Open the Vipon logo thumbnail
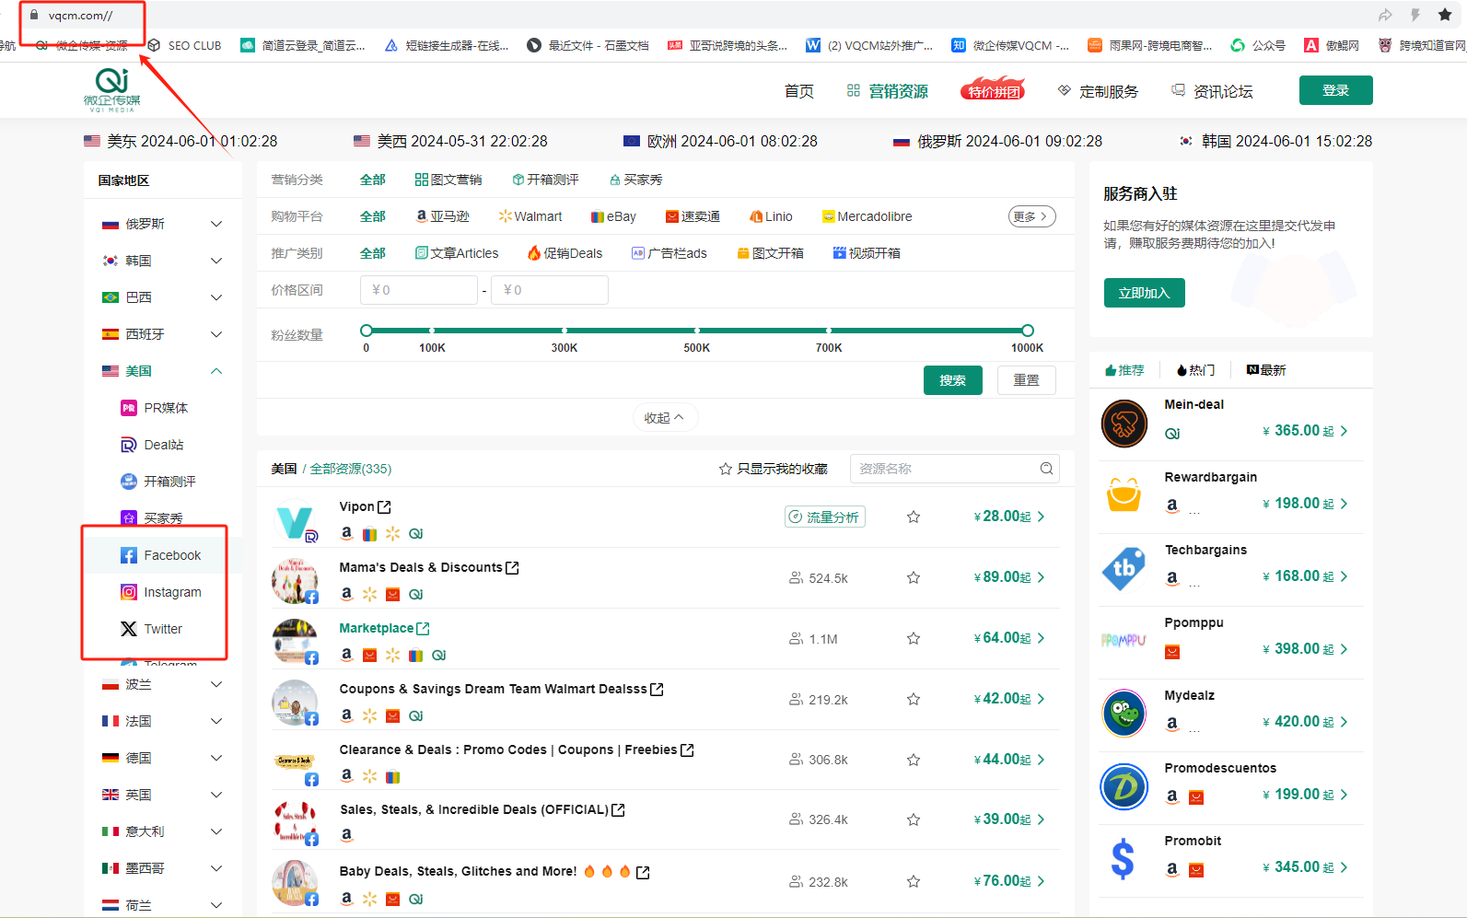The height and width of the screenshot is (918, 1467). 295,521
